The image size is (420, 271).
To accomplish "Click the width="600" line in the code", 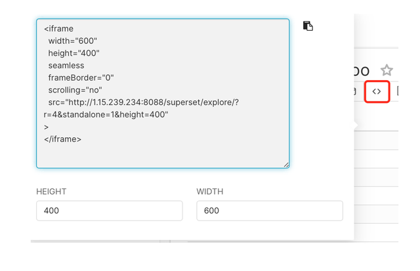I will click(72, 41).
